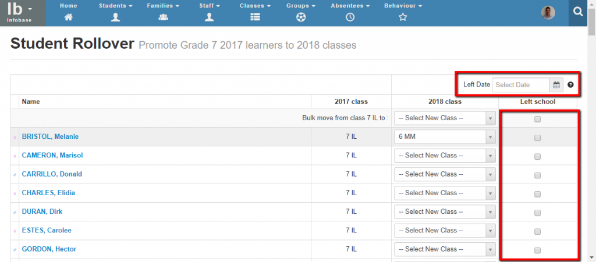Viewport: 596px width, 262px height.
Task: Open the Students menu
Action: point(116,6)
